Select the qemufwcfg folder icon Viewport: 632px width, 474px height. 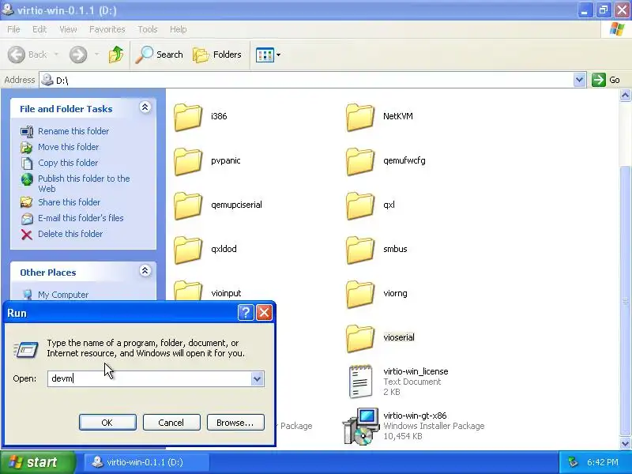[x=360, y=161]
